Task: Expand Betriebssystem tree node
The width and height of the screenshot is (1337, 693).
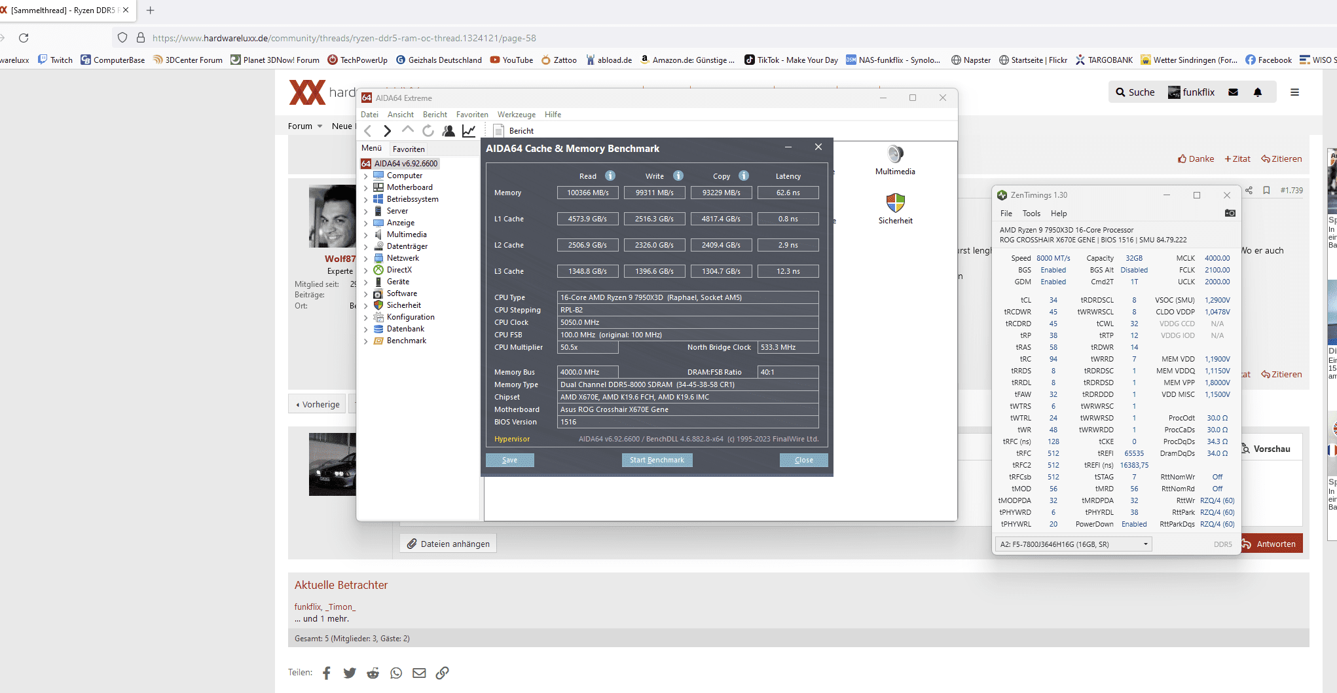Action: [365, 200]
